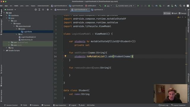Switch editor to Code view mode
The width and height of the screenshot is (190, 107).
(167, 13)
